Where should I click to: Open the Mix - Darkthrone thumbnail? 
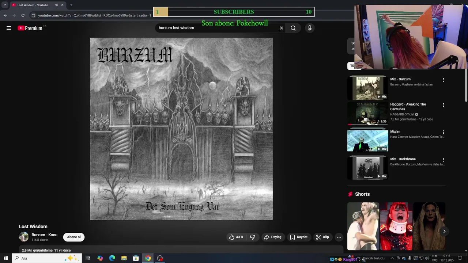click(x=367, y=168)
